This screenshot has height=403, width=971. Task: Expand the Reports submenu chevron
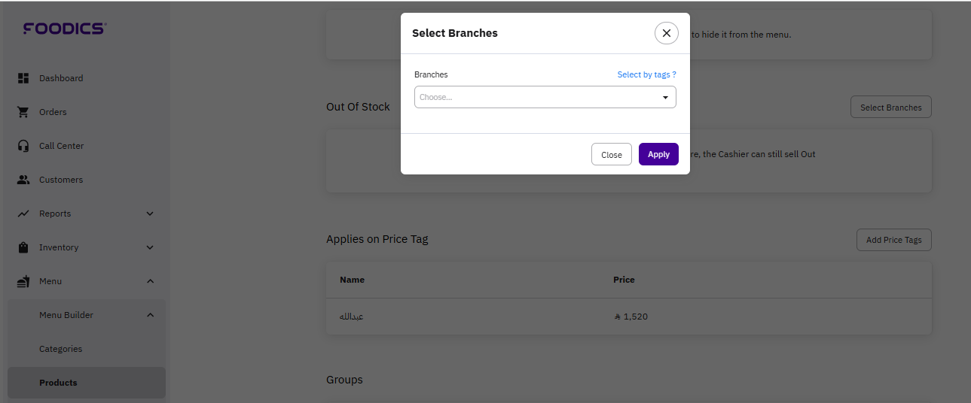point(150,214)
